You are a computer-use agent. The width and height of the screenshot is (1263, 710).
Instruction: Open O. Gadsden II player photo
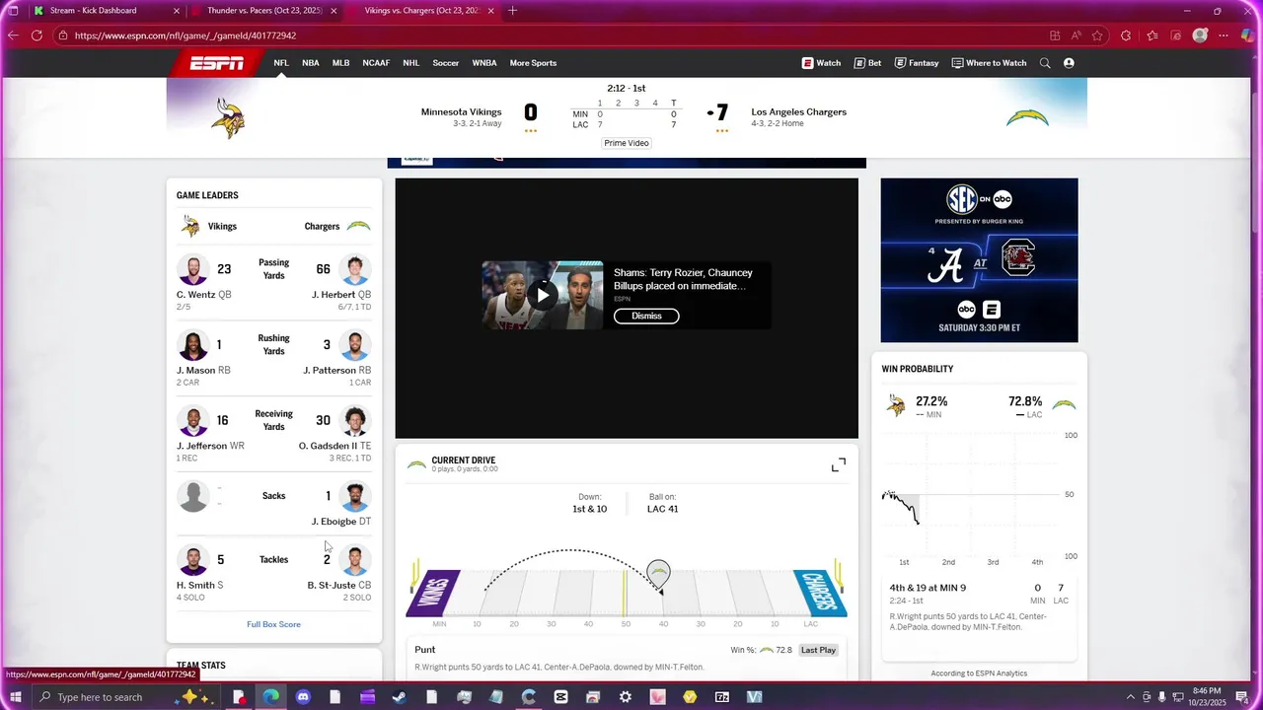point(354,421)
